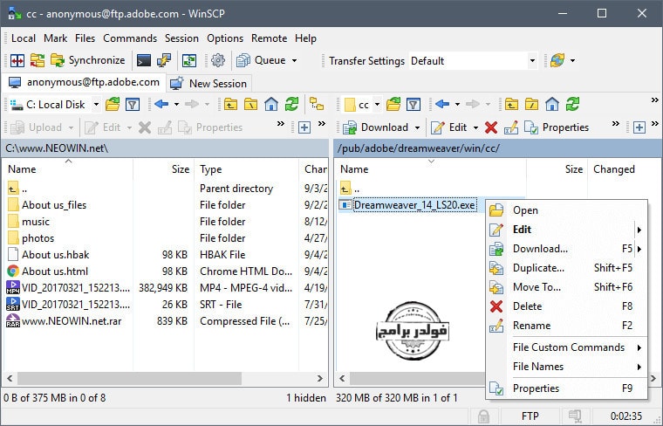
Task: Click local panel Parent Directory icon
Action: point(230,104)
